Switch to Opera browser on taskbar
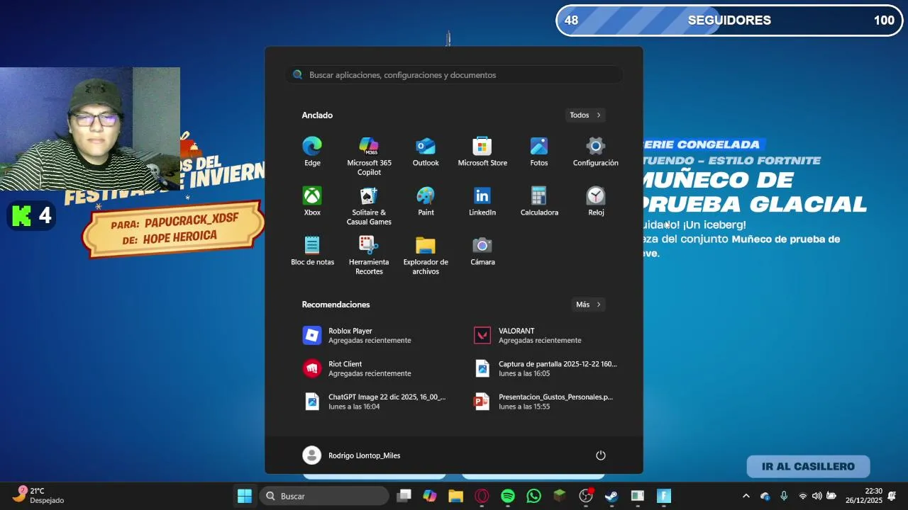This screenshot has height=510, width=908. pyautogui.click(x=482, y=496)
